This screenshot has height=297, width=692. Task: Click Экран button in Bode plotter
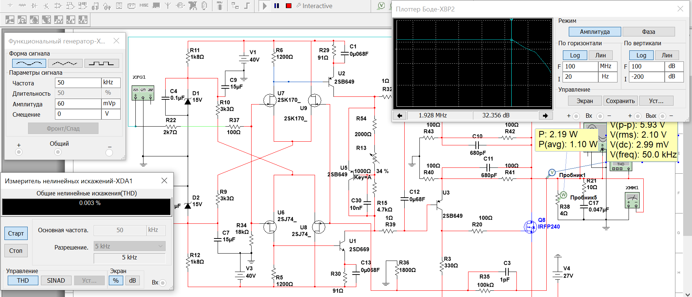tap(585, 101)
